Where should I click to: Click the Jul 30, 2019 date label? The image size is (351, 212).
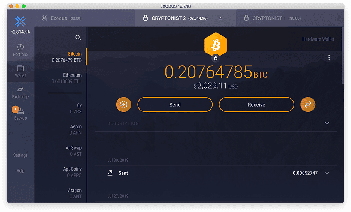(118, 160)
